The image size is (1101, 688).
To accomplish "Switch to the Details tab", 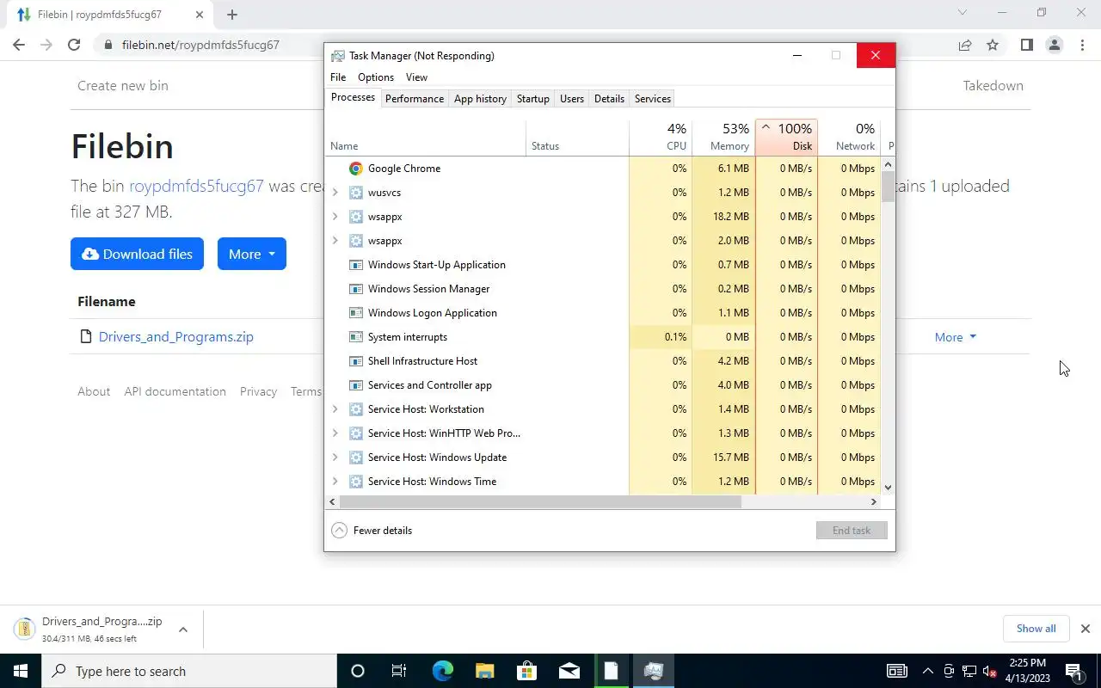I will click(x=609, y=99).
